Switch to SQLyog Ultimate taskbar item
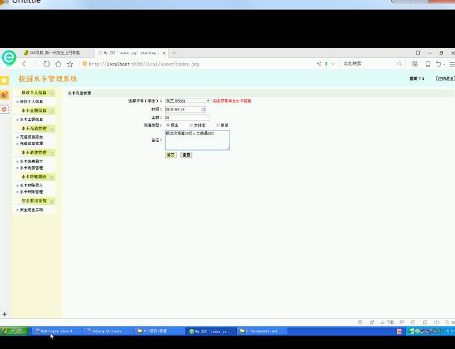Viewport: 455px width, 349px height. click(108, 331)
